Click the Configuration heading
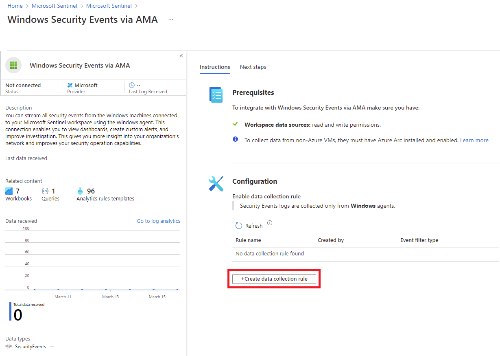This screenshot has height=356, width=500. 255,182
